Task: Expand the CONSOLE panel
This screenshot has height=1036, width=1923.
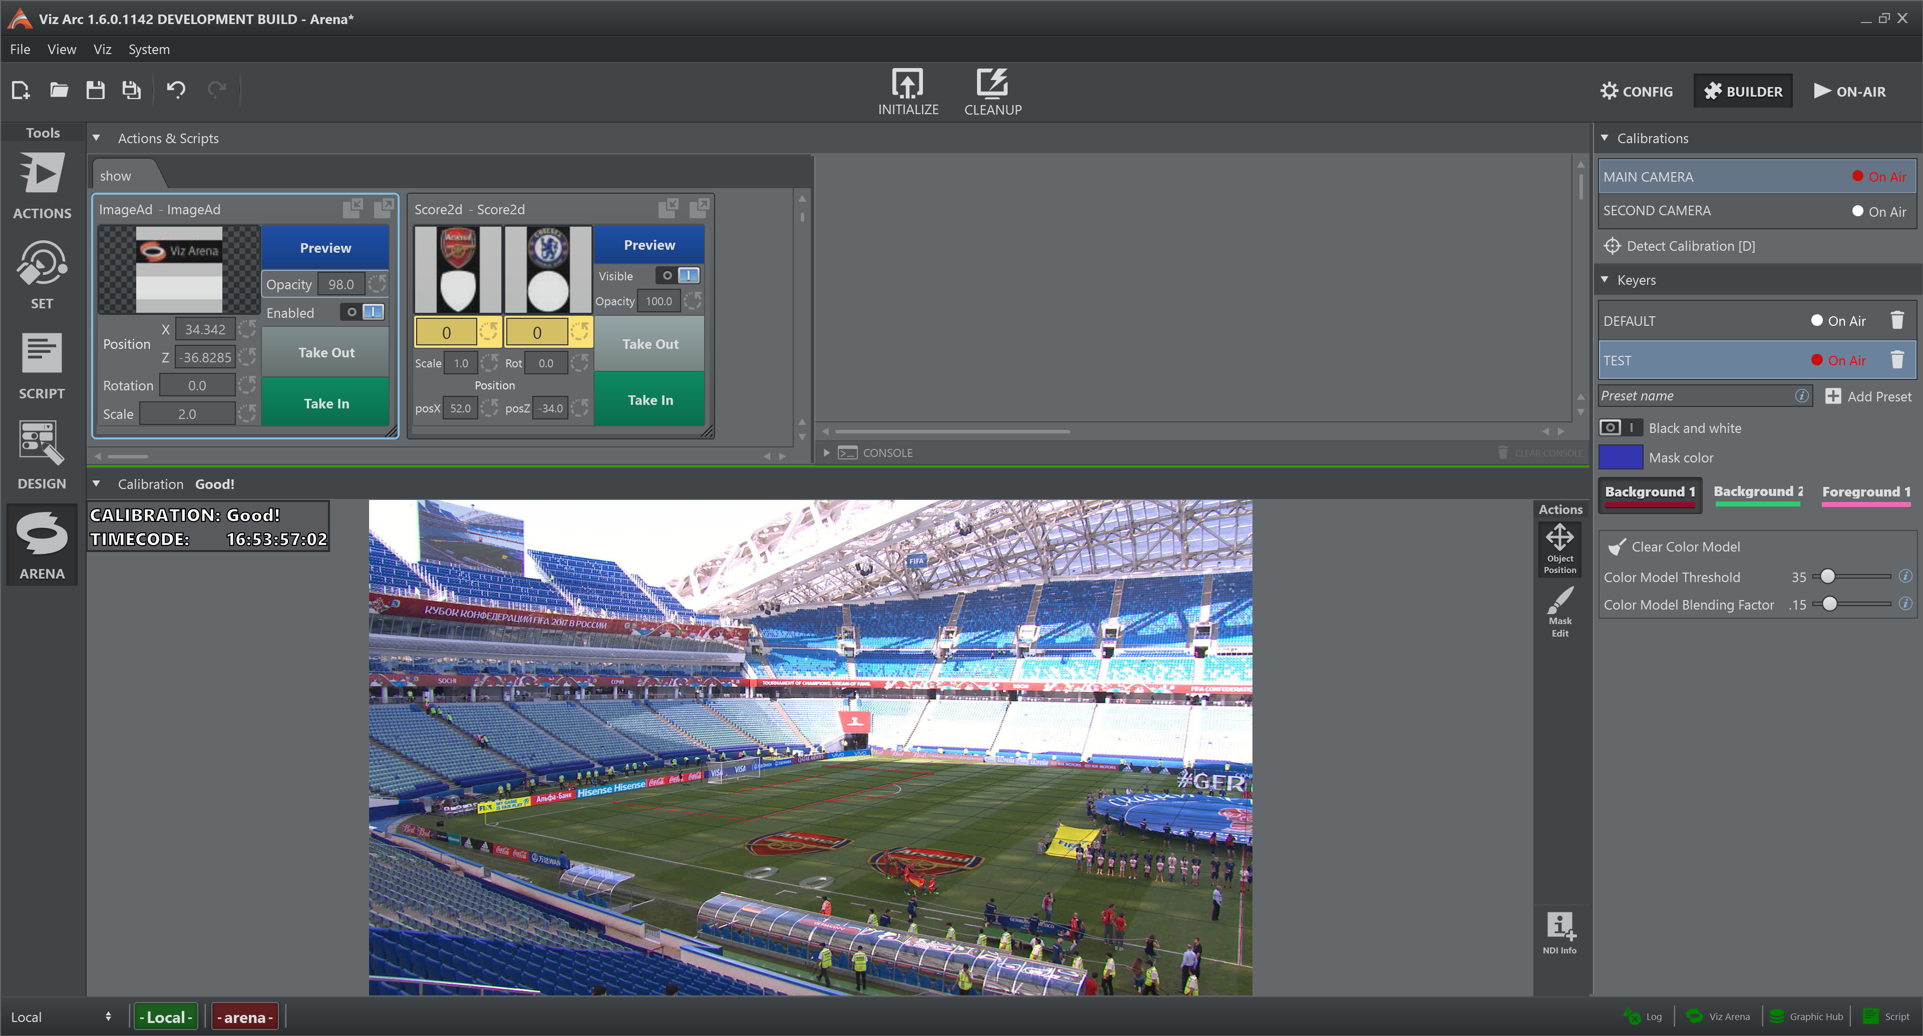Action: [x=826, y=452]
